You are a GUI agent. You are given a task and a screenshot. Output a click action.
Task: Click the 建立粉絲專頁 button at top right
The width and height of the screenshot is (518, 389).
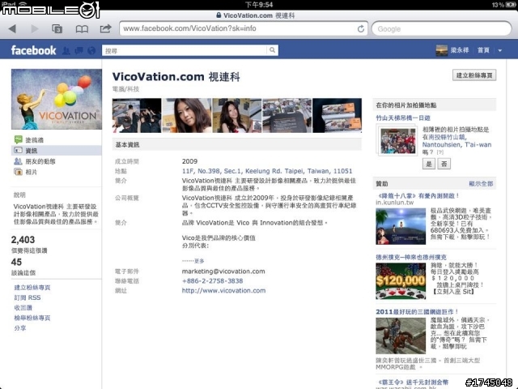[474, 75]
